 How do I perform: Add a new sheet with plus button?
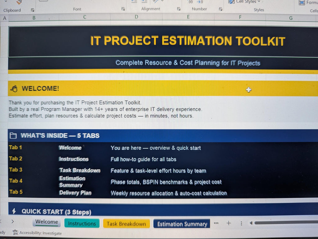click(229, 223)
